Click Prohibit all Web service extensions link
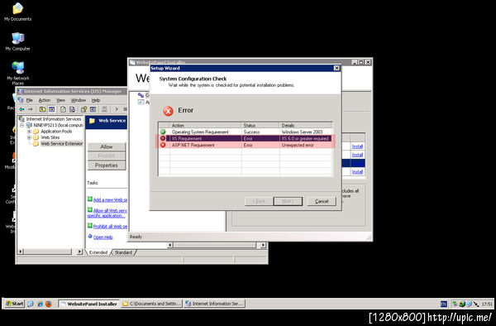 [110, 227]
